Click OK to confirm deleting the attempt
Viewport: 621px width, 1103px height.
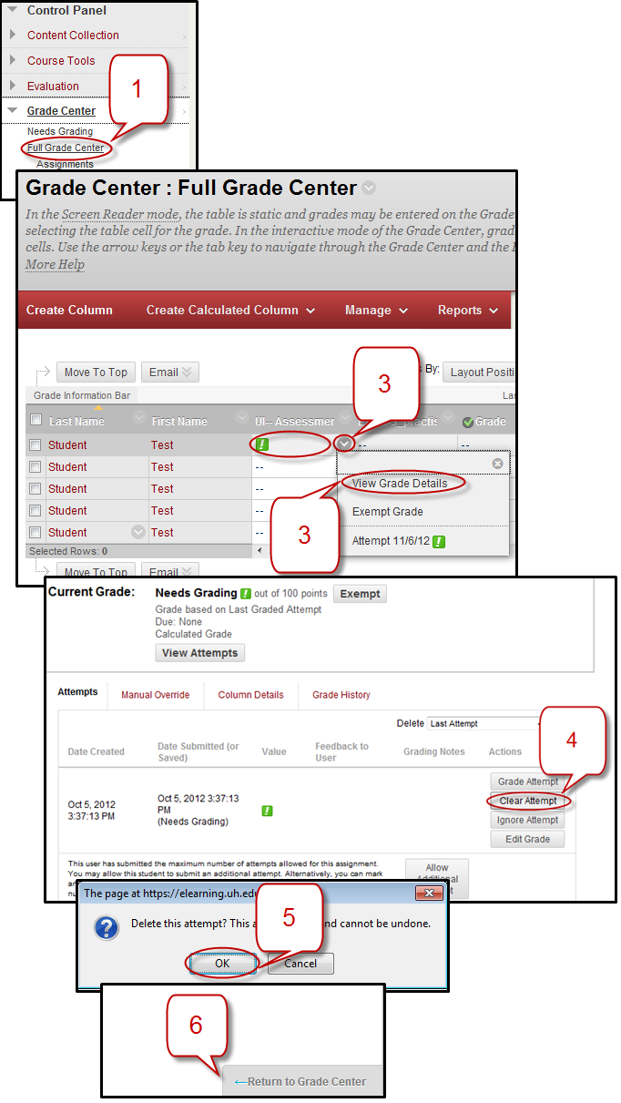click(x=222, y=963)
